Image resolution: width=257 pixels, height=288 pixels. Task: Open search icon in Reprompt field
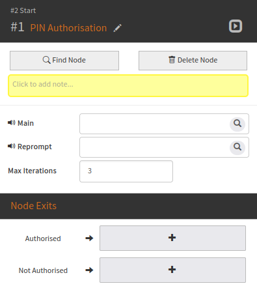[x=237, y=147]
